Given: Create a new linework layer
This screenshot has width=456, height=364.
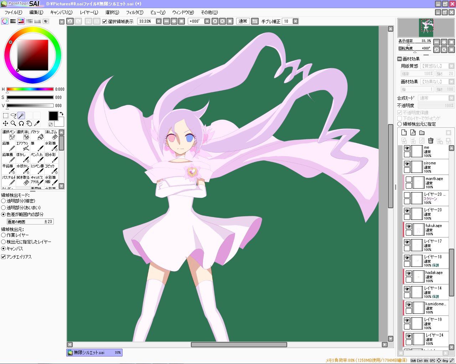Looking at the screenshot, I should pyautogui.click(x=413, y=132).
